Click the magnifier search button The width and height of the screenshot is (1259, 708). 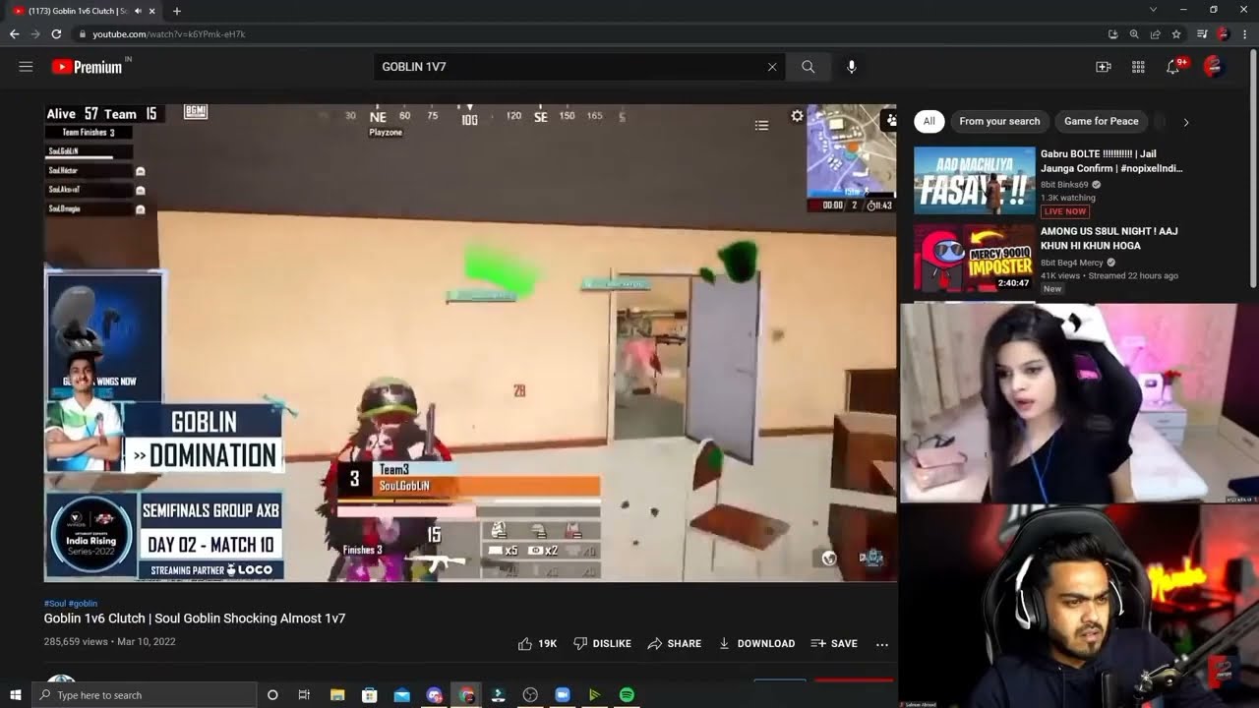tap(808, 67)
